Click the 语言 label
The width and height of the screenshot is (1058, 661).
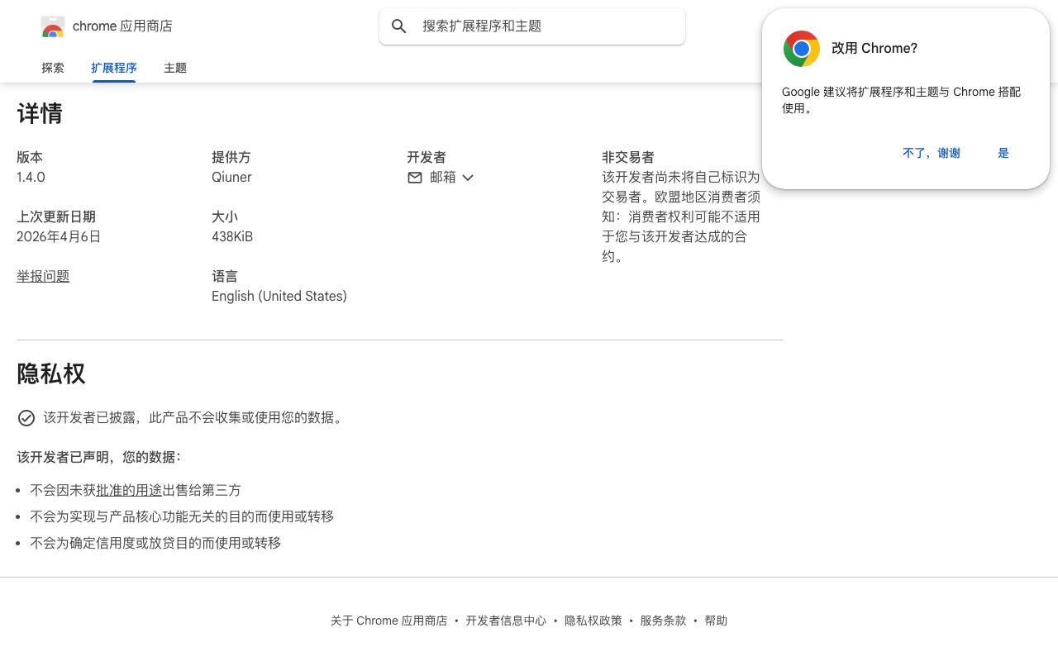(x=225, y=277)
